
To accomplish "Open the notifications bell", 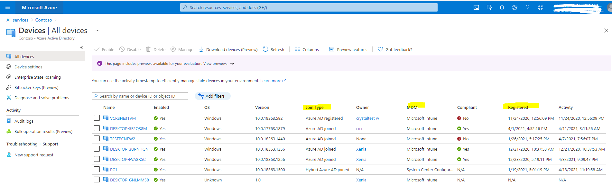I will click(502, 7).
